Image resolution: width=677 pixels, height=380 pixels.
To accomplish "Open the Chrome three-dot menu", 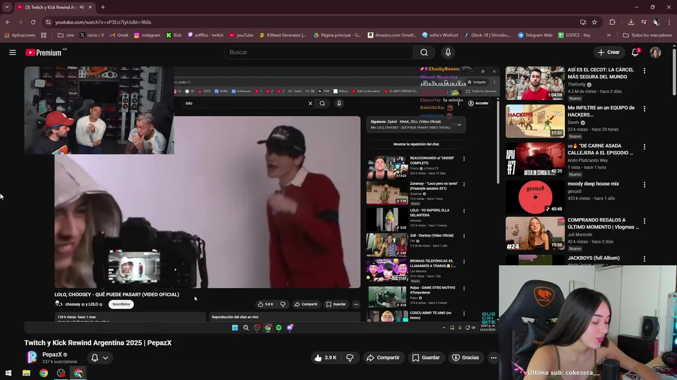I will tap(669, 22).
